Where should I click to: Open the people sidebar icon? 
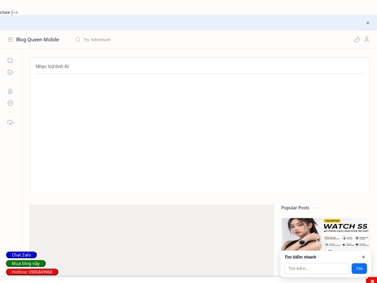[x=10, y=91]
